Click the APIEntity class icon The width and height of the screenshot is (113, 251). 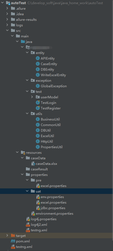click(38, 58)
